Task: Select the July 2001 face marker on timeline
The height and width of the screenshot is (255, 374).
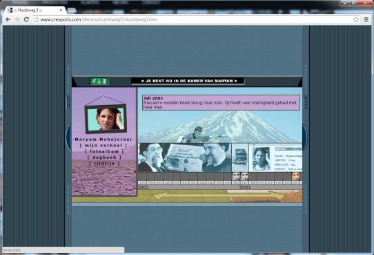Action: tap(295, 176)
